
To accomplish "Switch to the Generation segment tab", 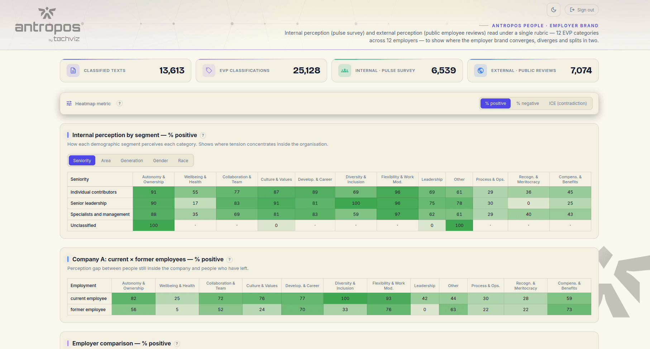I will pos(132,160).
